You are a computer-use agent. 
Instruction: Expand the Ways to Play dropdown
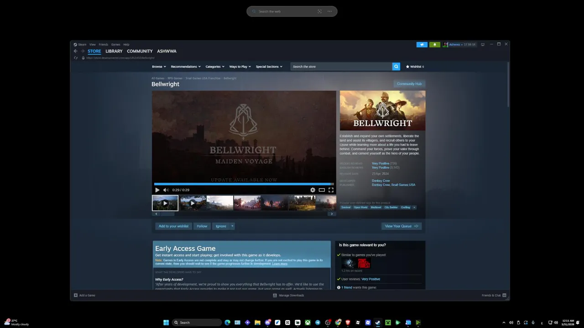pyautogui.click(x=240, y=67)
